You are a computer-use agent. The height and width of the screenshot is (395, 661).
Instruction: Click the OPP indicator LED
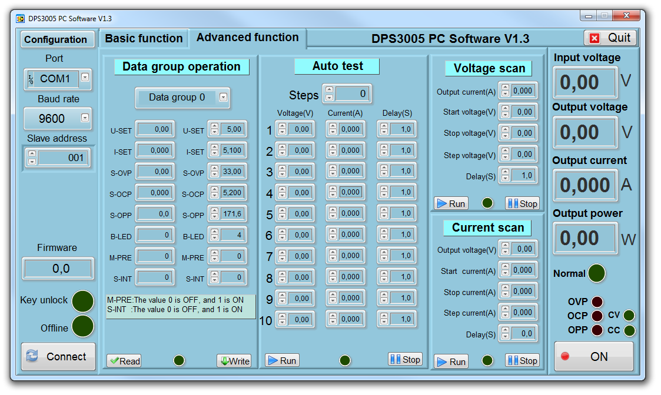[597, 330]
